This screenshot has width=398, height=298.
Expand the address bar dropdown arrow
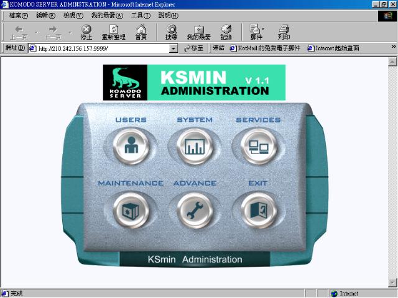point(174,48)
